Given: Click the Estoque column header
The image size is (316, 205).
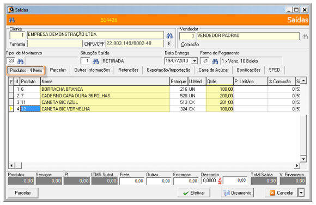Looking at the screenshot, I should click(x=179, y=82).
